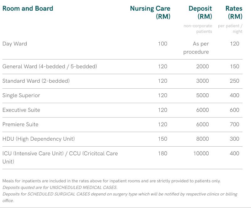This screenshot has height=208, width=251.
Task: Click the 'non-corporate patients' subheading
Action: click(x=198, y=29)
